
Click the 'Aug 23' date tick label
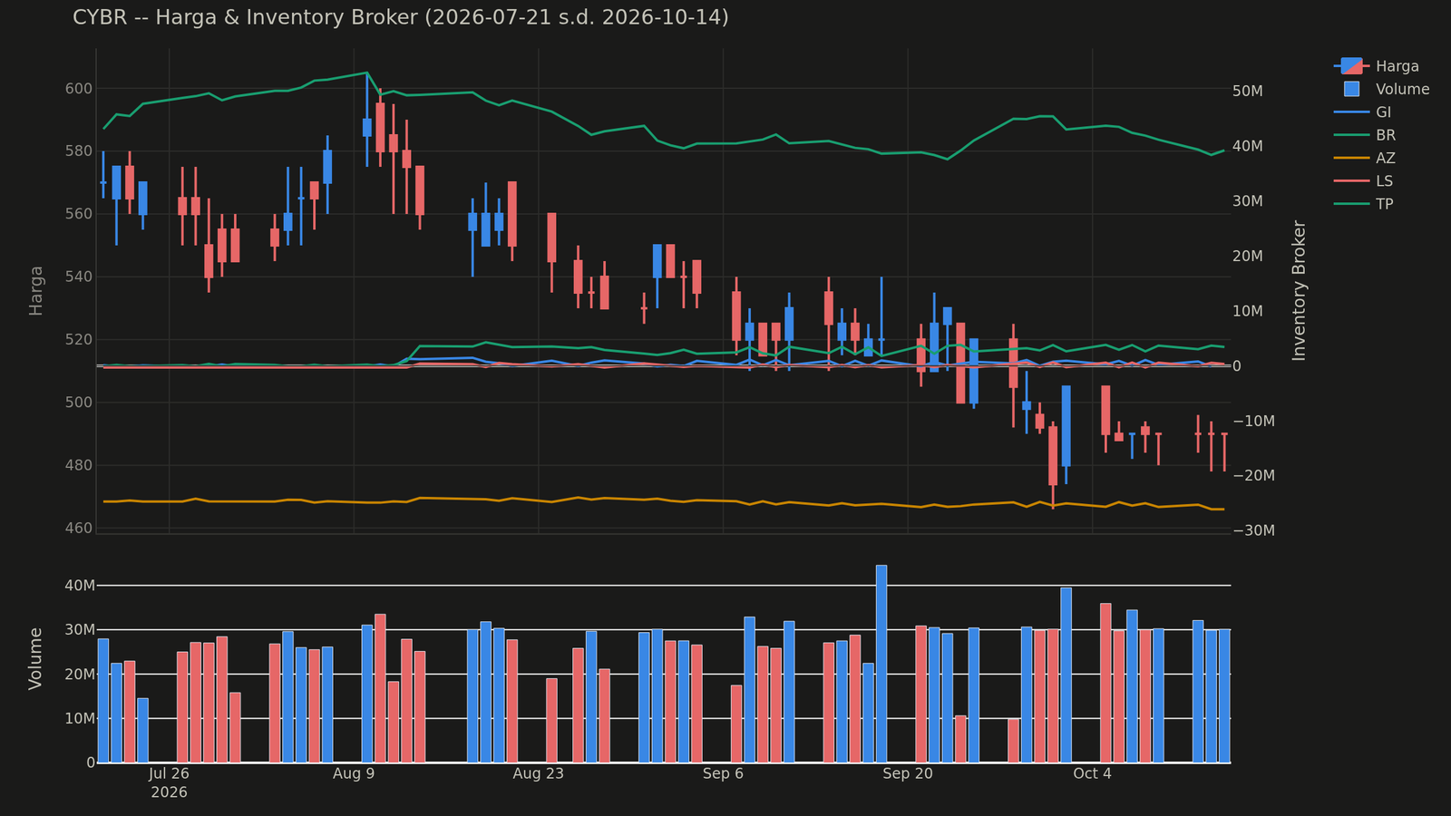pyautogui.click(x=539, y=773)
